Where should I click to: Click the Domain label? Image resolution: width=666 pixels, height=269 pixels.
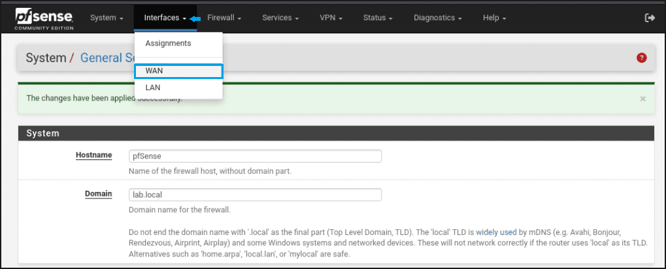[x=99, y=194]
